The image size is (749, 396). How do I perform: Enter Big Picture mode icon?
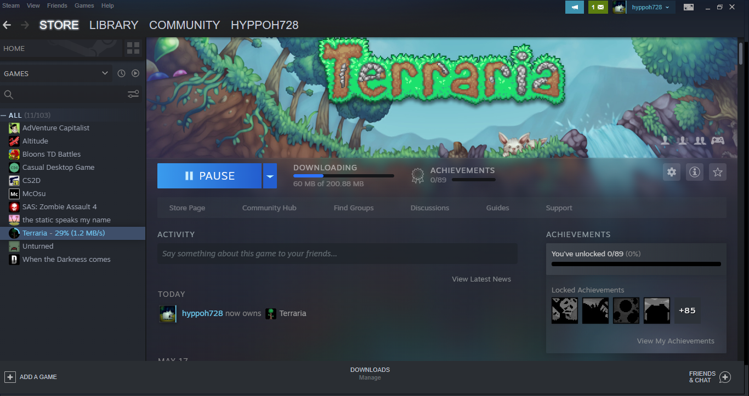688,7
